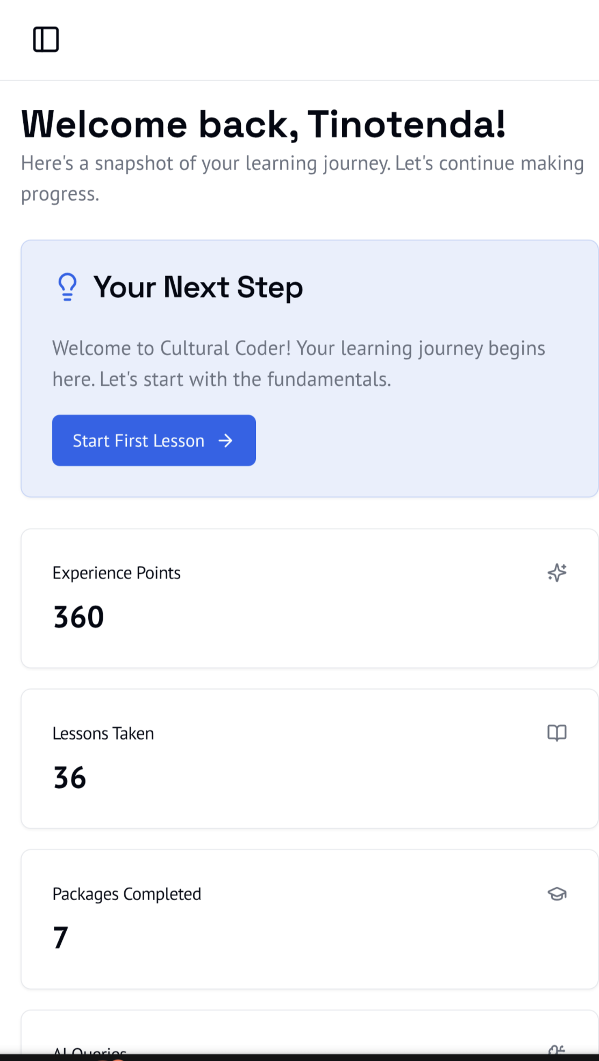Click the Welcome back, Tinotenda heading
The height and width of the screenshot is (1061, 599).
263,124
